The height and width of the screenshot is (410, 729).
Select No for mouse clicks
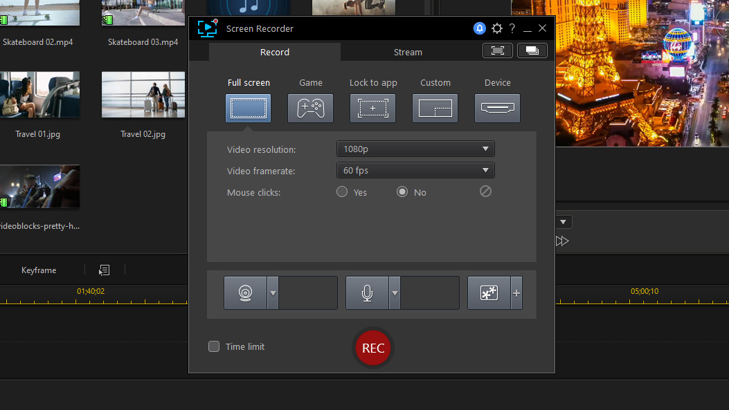(402, 192)
